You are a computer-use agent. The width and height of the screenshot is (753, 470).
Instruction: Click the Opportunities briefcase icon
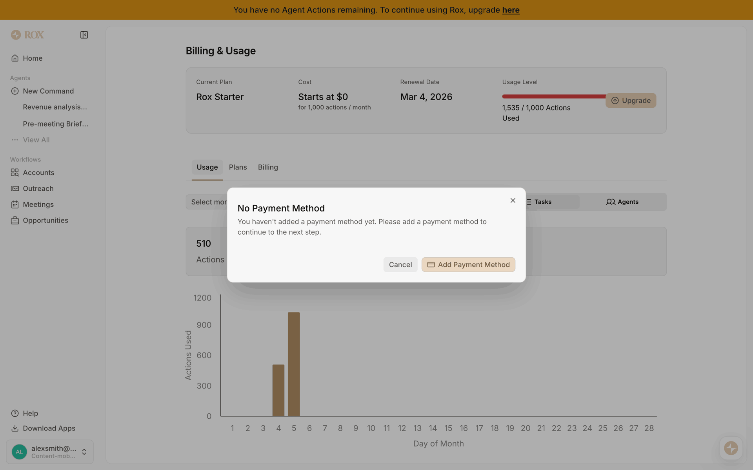(15, 221)
